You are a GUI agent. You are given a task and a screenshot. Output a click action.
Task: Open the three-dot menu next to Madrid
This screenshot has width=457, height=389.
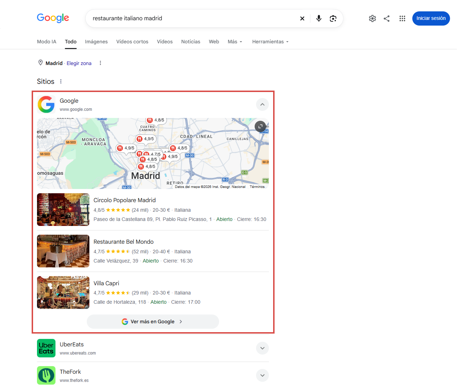pyautogui.click(x=100, y=63)
